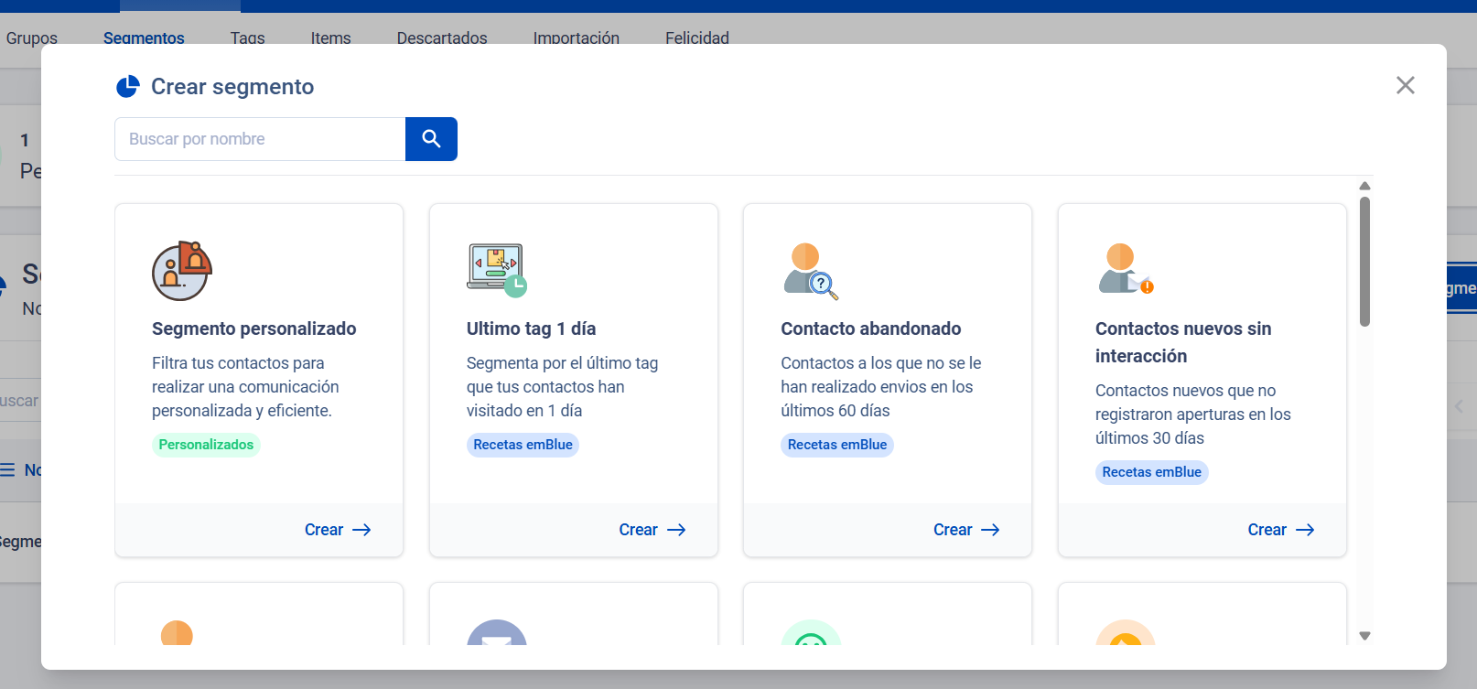Type in the Buscar por nombre field
The image size is (1477, 689).
[x=260, y=139]
